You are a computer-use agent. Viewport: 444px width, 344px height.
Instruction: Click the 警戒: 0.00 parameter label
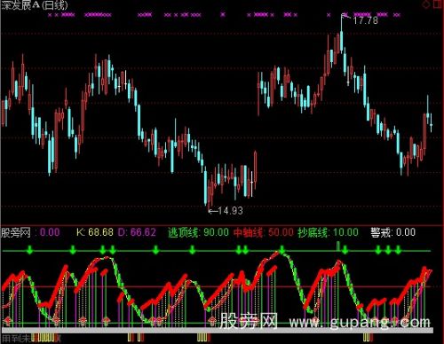pos(393,232)
